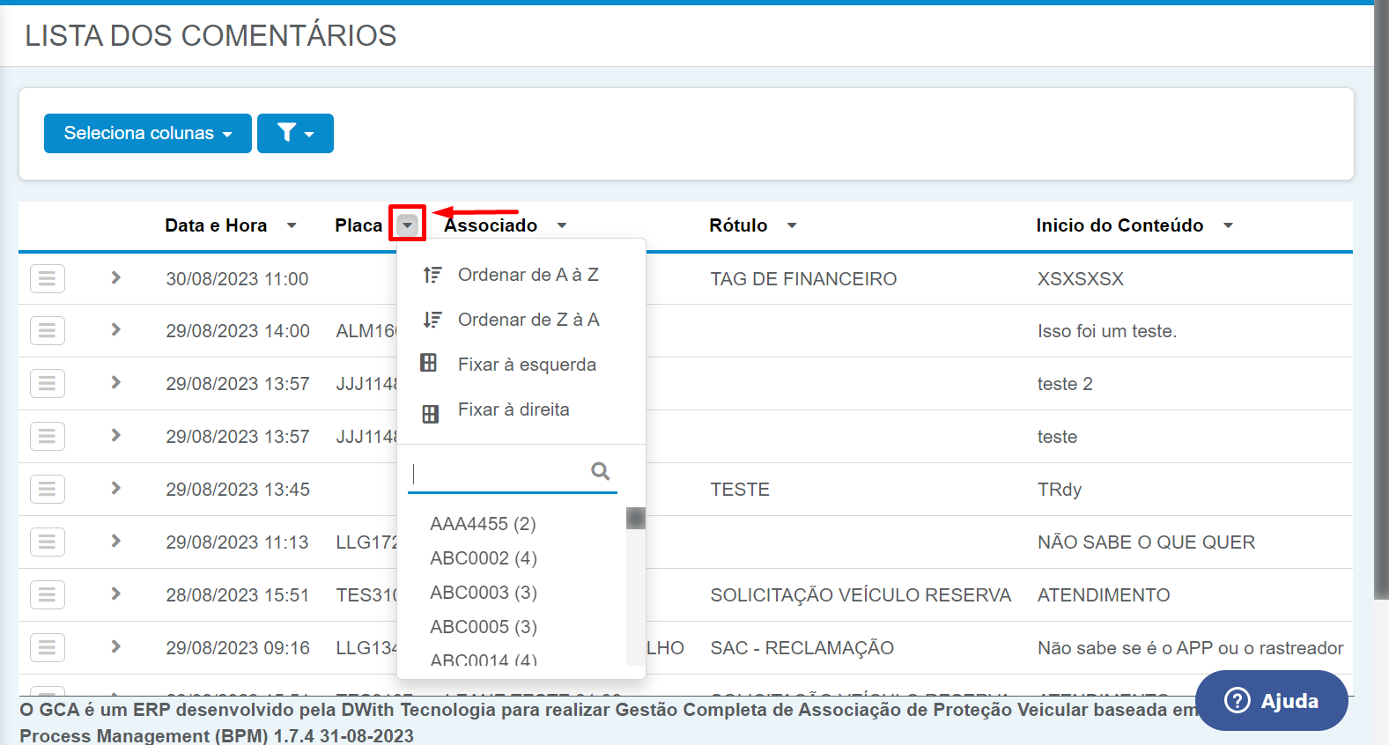Viewport: 1389px width, 745px height.
Task: Select ABC0002 (4) filter value
Action: tap(484, 558)
